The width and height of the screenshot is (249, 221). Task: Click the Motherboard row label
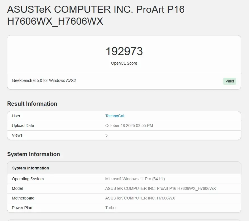pos(23,198)
